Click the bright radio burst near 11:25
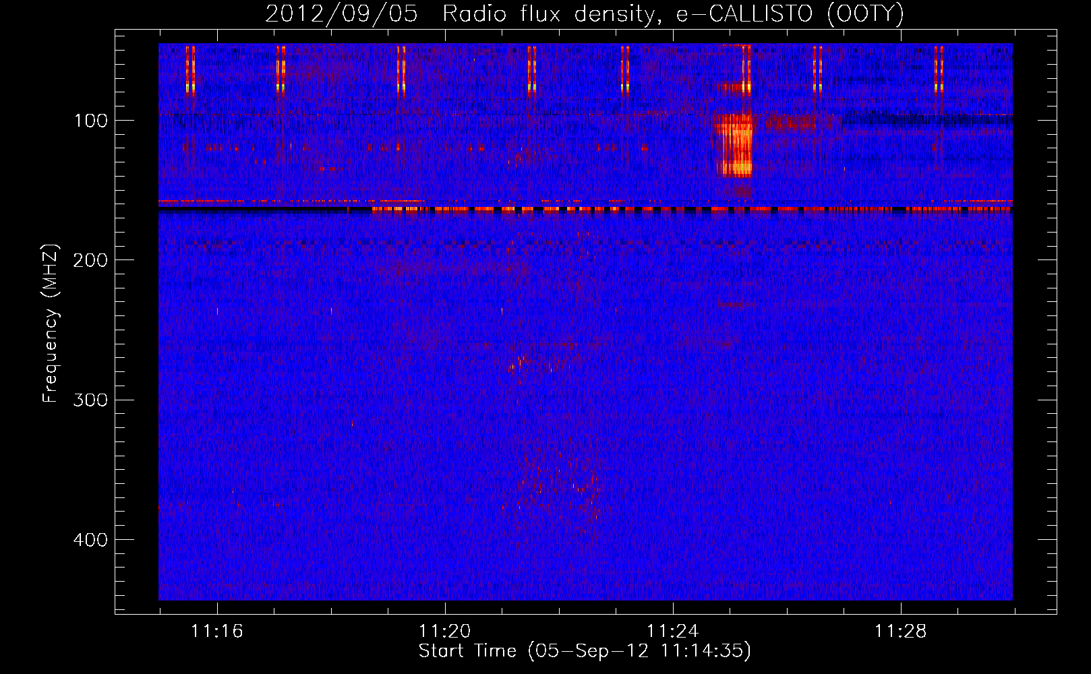This screenshot has width=1091, height=674. pos(734,145)
